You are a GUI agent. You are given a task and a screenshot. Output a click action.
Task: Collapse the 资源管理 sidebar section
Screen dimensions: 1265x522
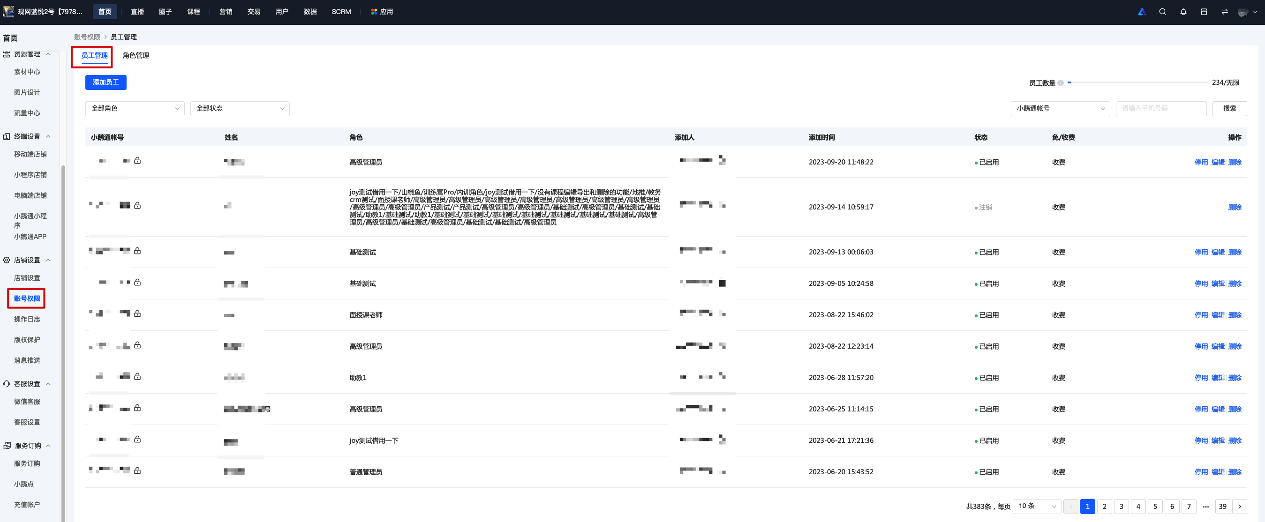click(48, 54)
